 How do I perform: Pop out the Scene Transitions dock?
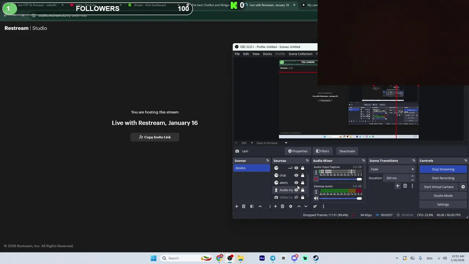tap(414, 161)
